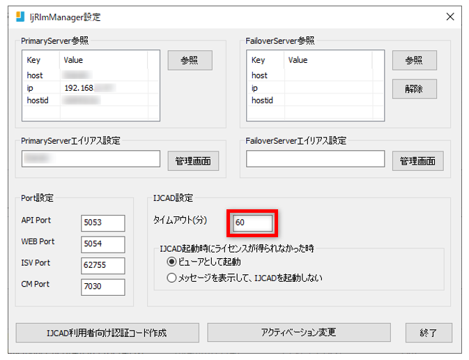This screenshot has width=469, height=360.
Task: Click the WEB Port field 5054
Action: (x=103, y=244)
